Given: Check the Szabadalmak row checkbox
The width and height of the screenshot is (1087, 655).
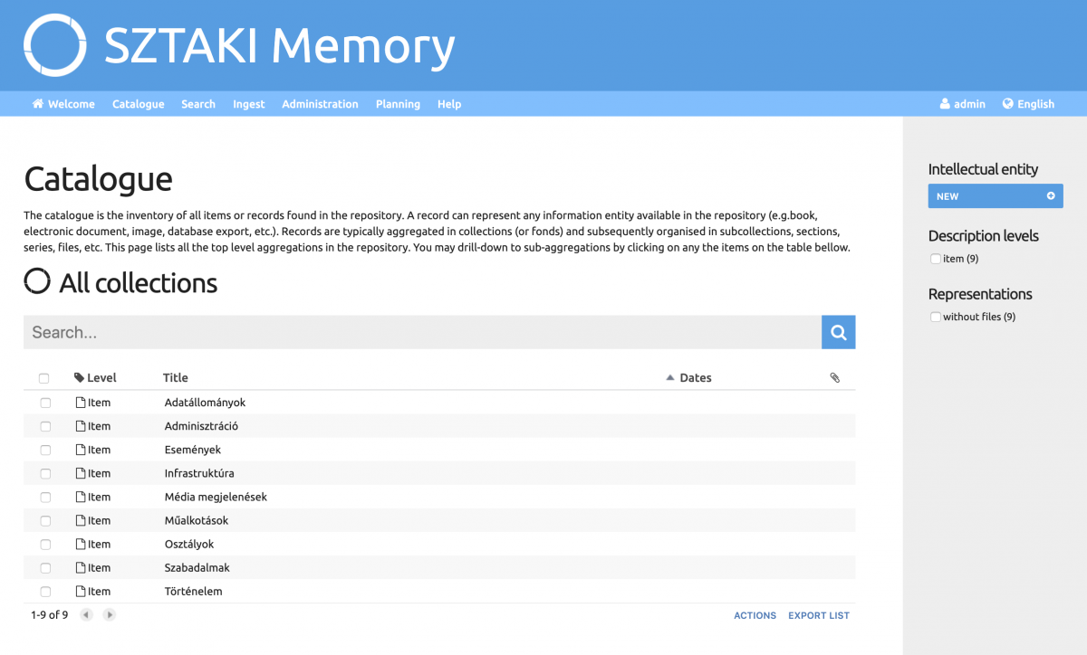Looking at the screenshot, I should point(45,567).
